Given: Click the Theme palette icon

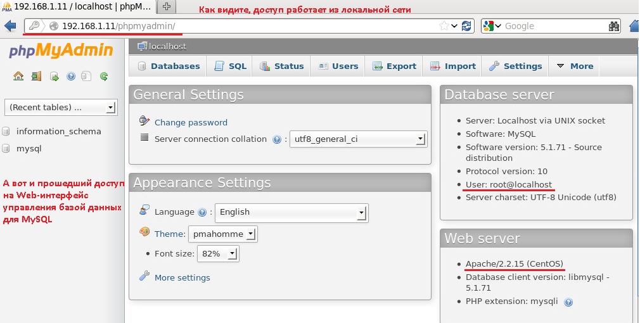Looking at the screenshot, I should pyautogui.click(x=144, y=232).
